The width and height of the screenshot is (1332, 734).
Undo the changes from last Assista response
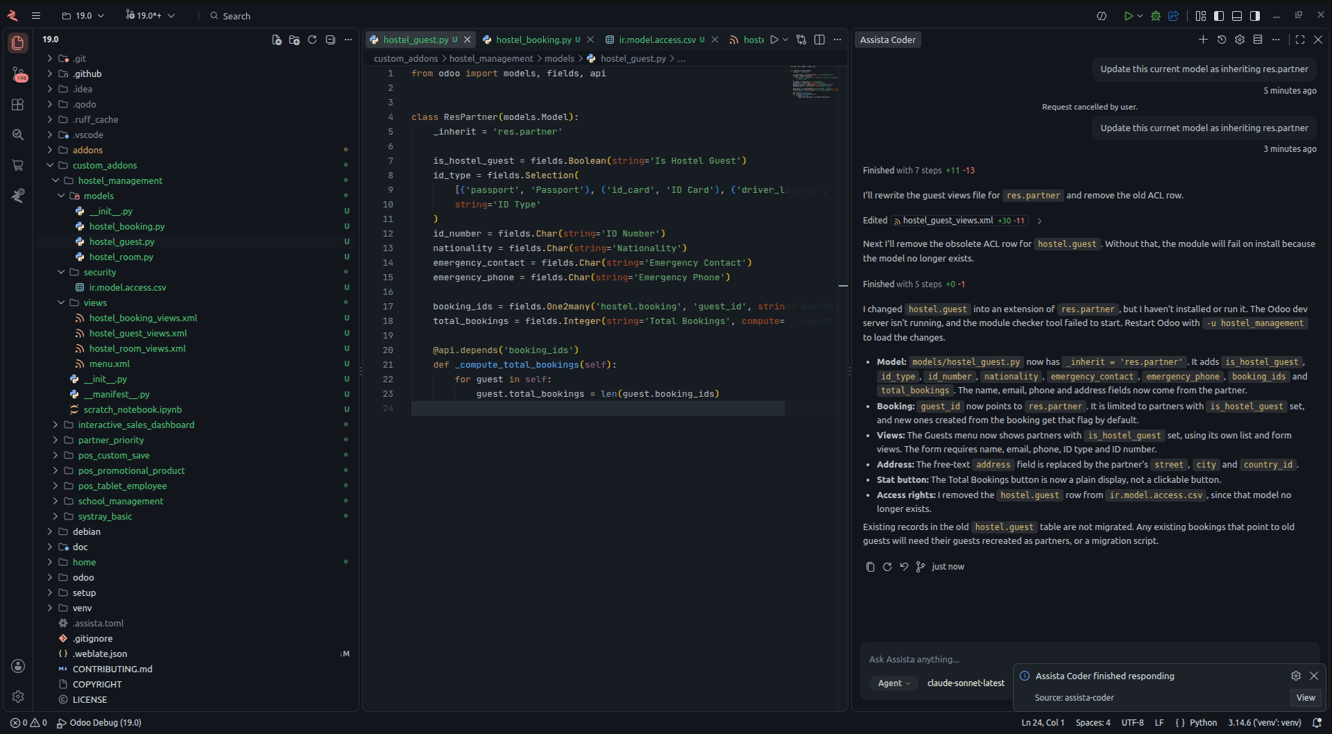903,567
